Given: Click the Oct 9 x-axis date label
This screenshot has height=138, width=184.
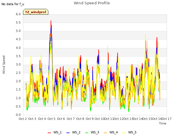Looking at the screenshot, I should (90, 119).
